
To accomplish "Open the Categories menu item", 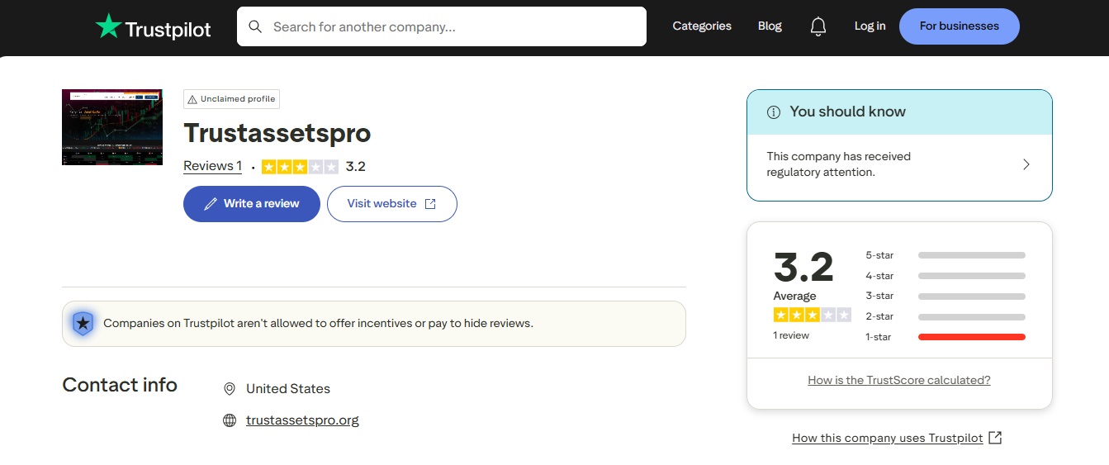I will [702, 26].
